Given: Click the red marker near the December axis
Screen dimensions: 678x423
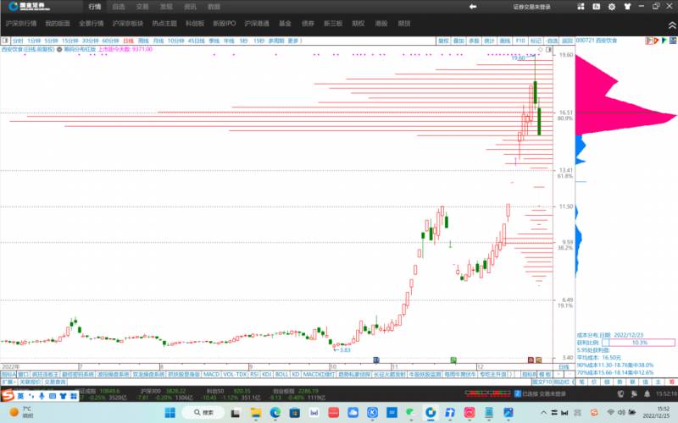Looking at the screenshot, I should click(531, 360).
